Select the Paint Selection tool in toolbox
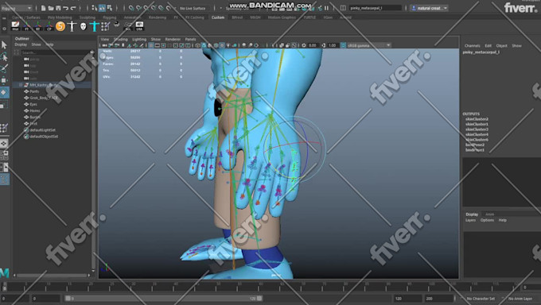Image resolution: width=541 pixels, height=305 pixels. pyautogui.click(x=4, y=68)
